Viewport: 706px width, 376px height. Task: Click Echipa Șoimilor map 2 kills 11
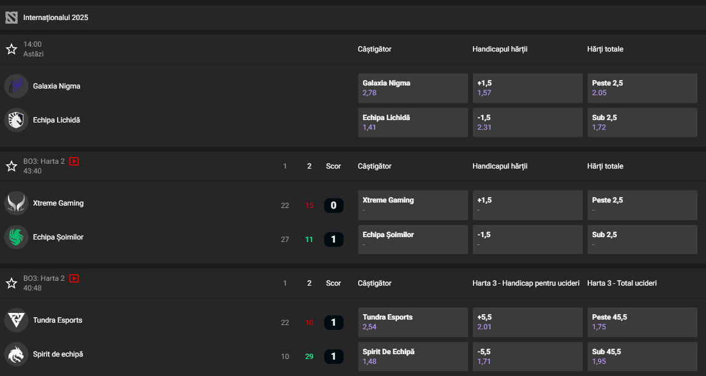[310, 240]
